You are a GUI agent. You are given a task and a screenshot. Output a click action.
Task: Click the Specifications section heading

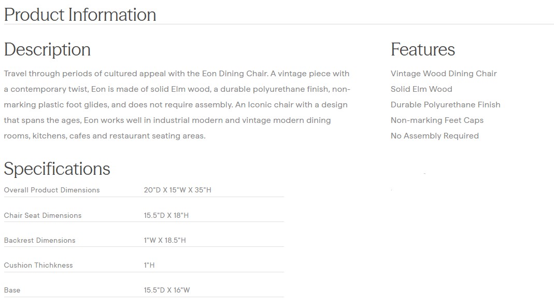click(57, 169)
